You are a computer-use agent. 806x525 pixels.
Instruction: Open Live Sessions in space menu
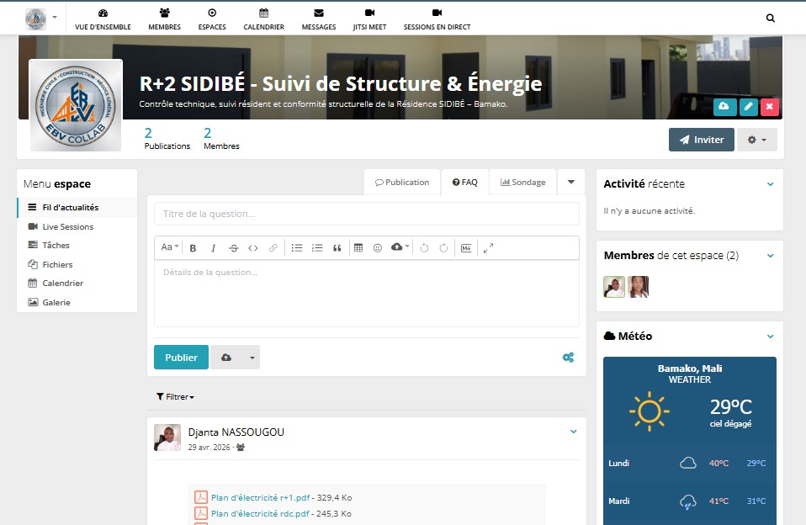77,227
